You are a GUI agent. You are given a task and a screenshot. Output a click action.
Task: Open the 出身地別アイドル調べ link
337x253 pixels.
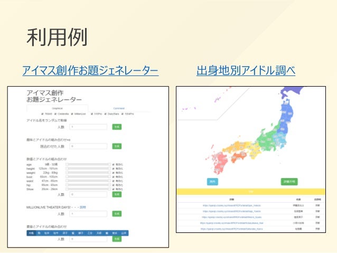246,70
